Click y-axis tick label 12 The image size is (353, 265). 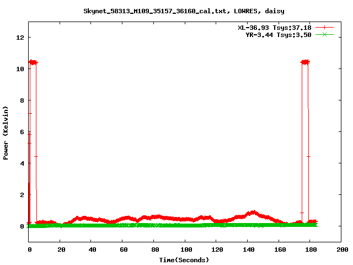coord(20,38)
